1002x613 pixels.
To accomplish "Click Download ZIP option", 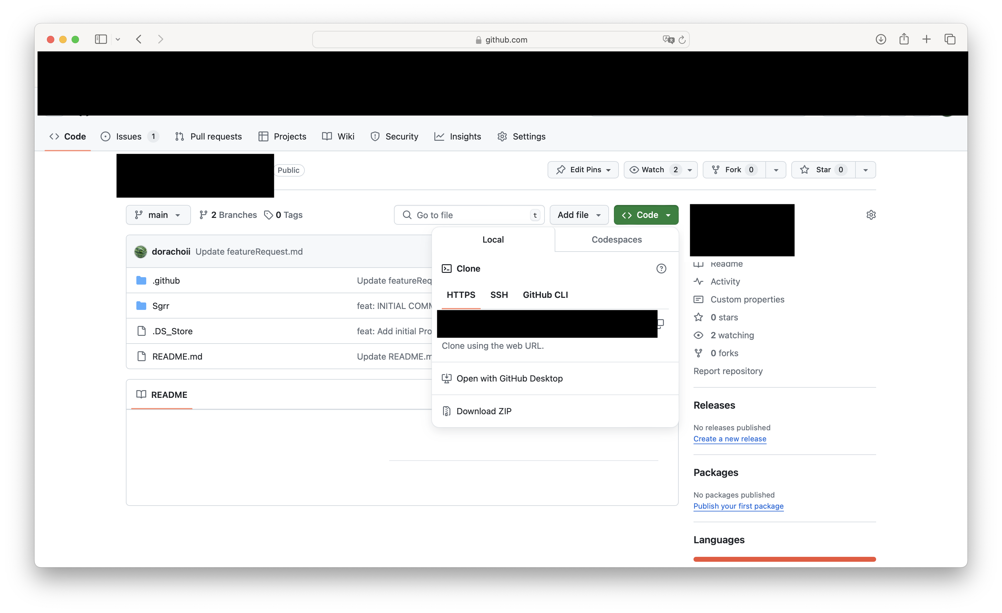I will point(483,411).
